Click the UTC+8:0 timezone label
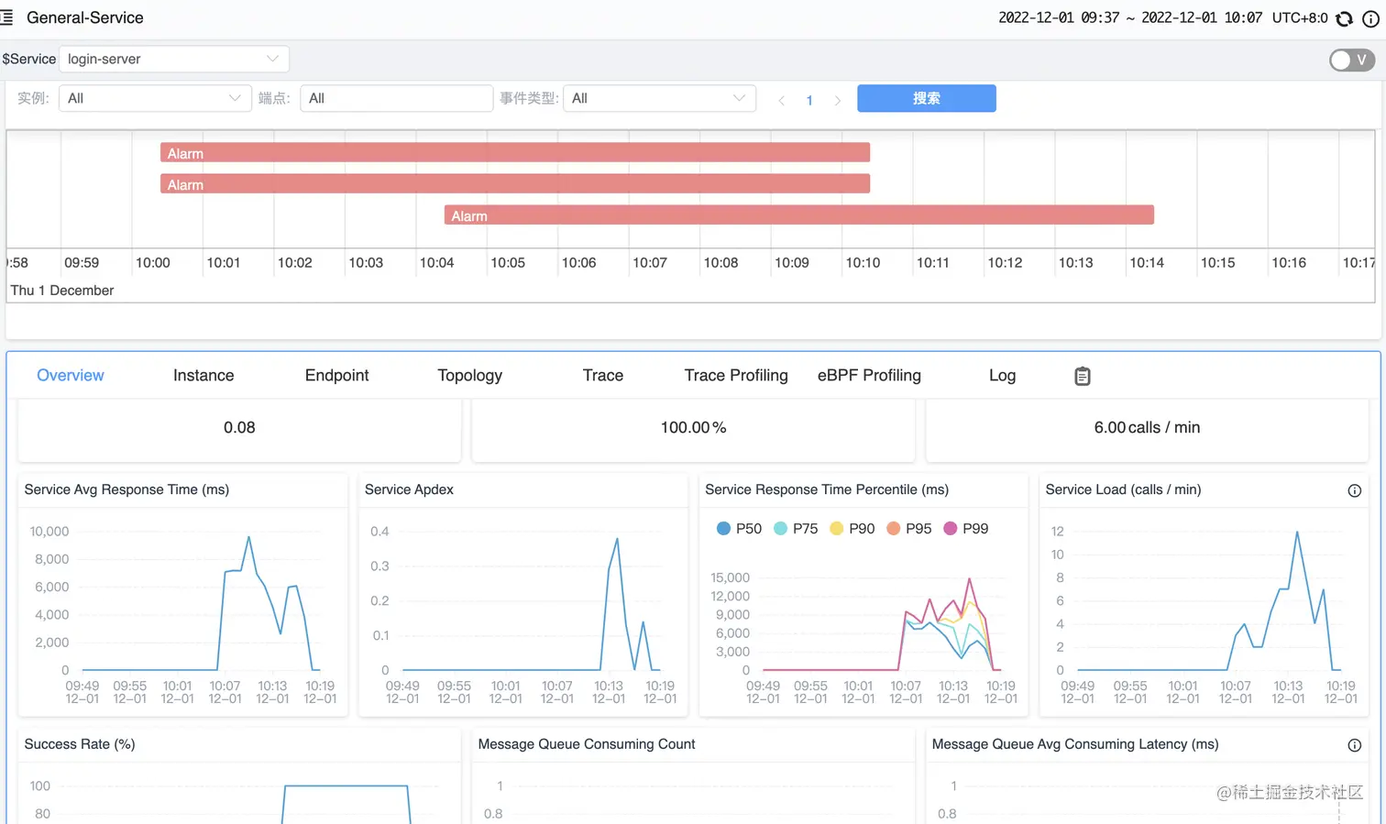 pyautogui.click(x=1300, y=17)
